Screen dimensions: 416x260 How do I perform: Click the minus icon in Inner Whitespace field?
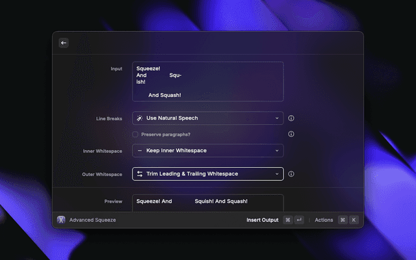[140, 151]
